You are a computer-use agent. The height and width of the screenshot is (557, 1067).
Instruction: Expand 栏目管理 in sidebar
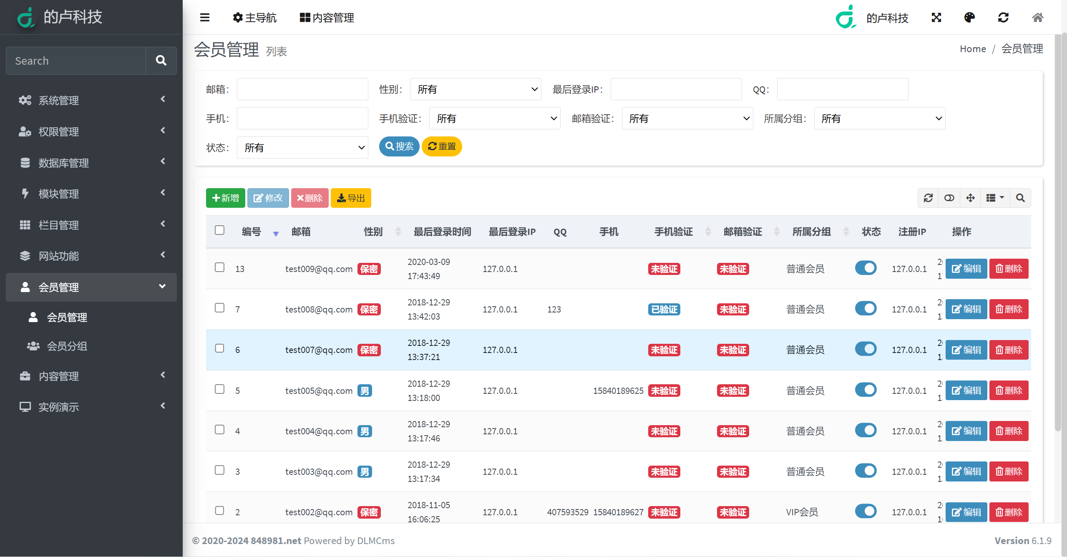91,225
